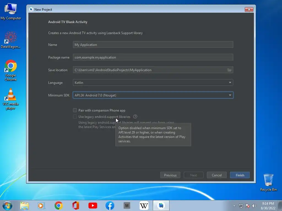
Task: Open Wikipedia taskbar shortcut
Action: click(144, 206)
